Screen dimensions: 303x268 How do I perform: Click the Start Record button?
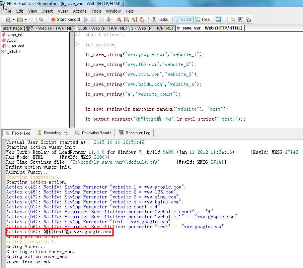point(65,20)
